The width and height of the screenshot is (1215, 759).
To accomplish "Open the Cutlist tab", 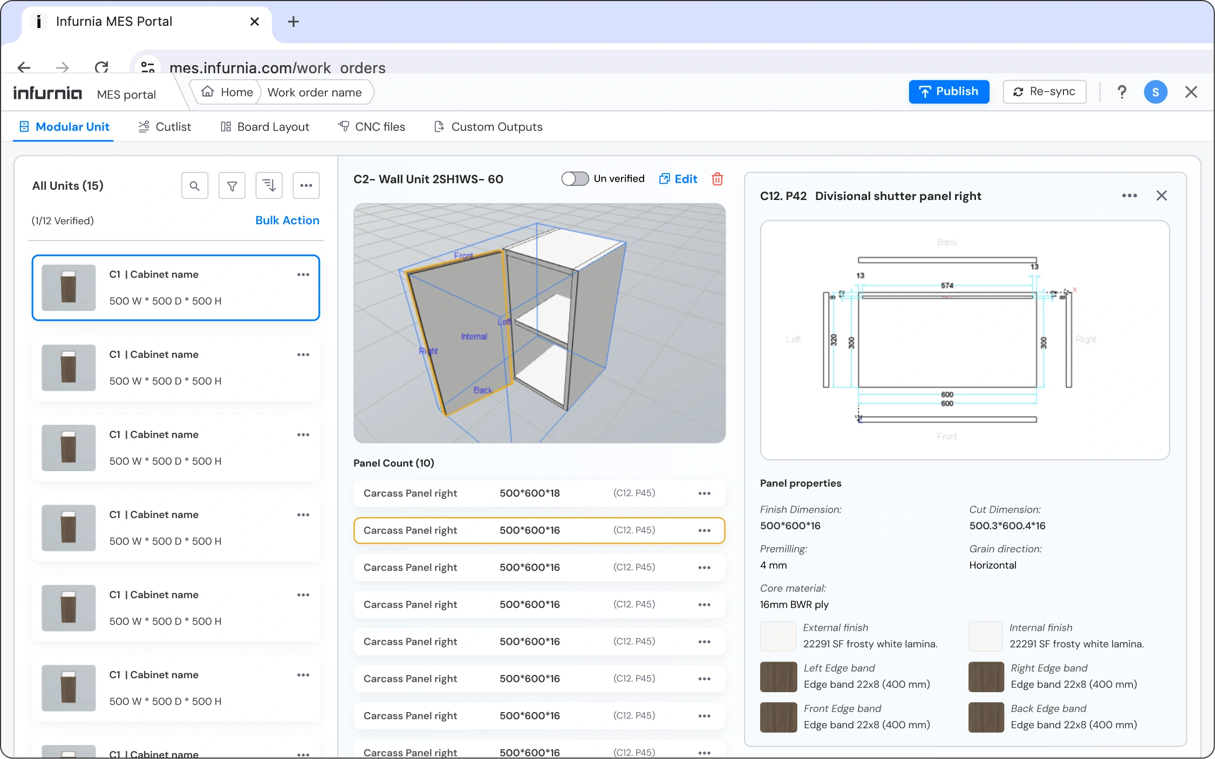I will point(165,127).
